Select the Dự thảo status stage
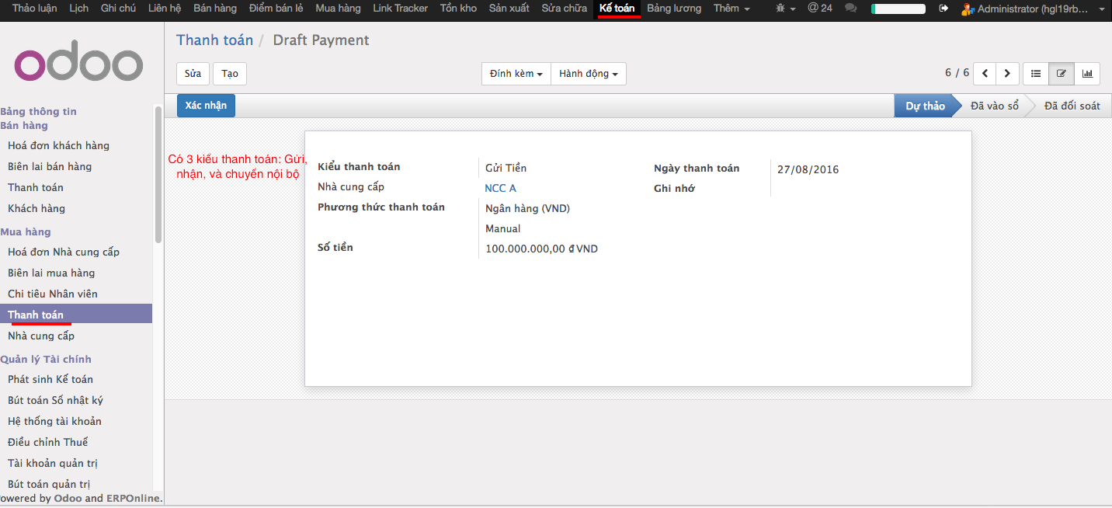The width and height of the screenshot is (1112, 508). [925, 106]
